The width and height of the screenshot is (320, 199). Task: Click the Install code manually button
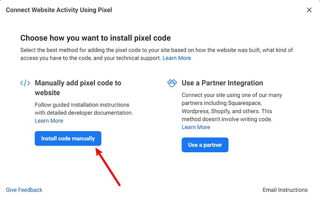point(68,138)
